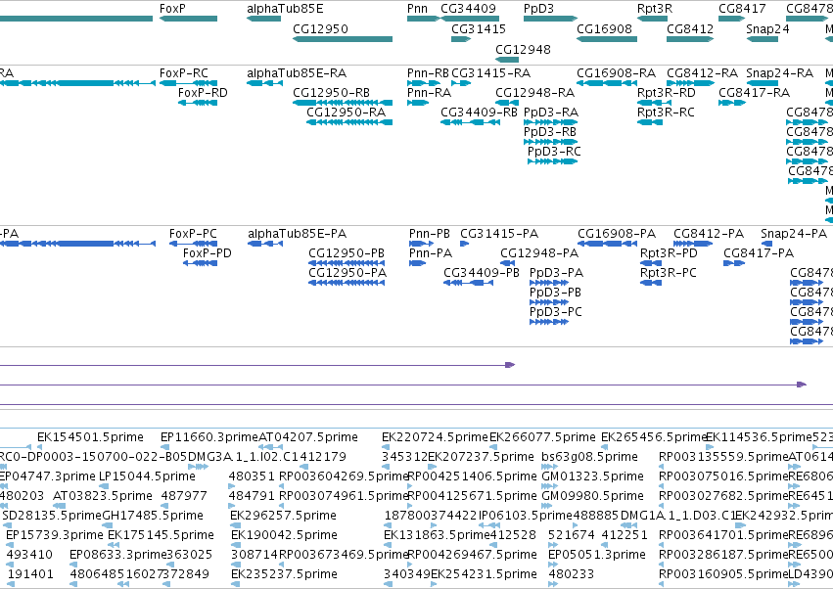Select the CG8412-RA transcript label
Viewport: 833px width, 589px height.
(x=702, y=72)
